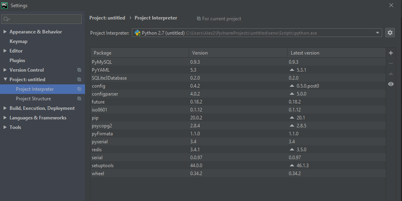This screenshot has width=402, height=201.
Task: Select the PyYAML package row
Action: [x=238, y=70]
